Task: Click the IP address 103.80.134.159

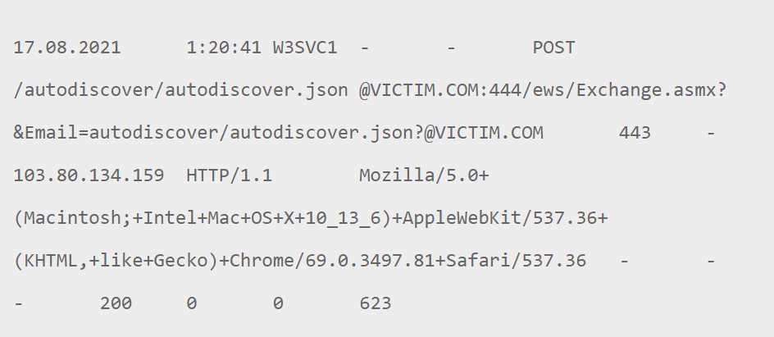Action: click(x=89, y=175)
